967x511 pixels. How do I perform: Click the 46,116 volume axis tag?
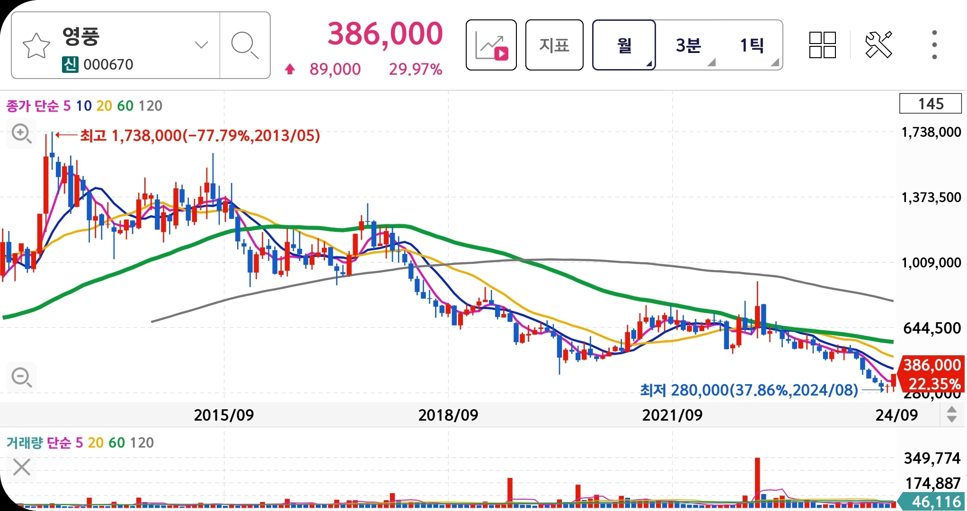(932, 502)
